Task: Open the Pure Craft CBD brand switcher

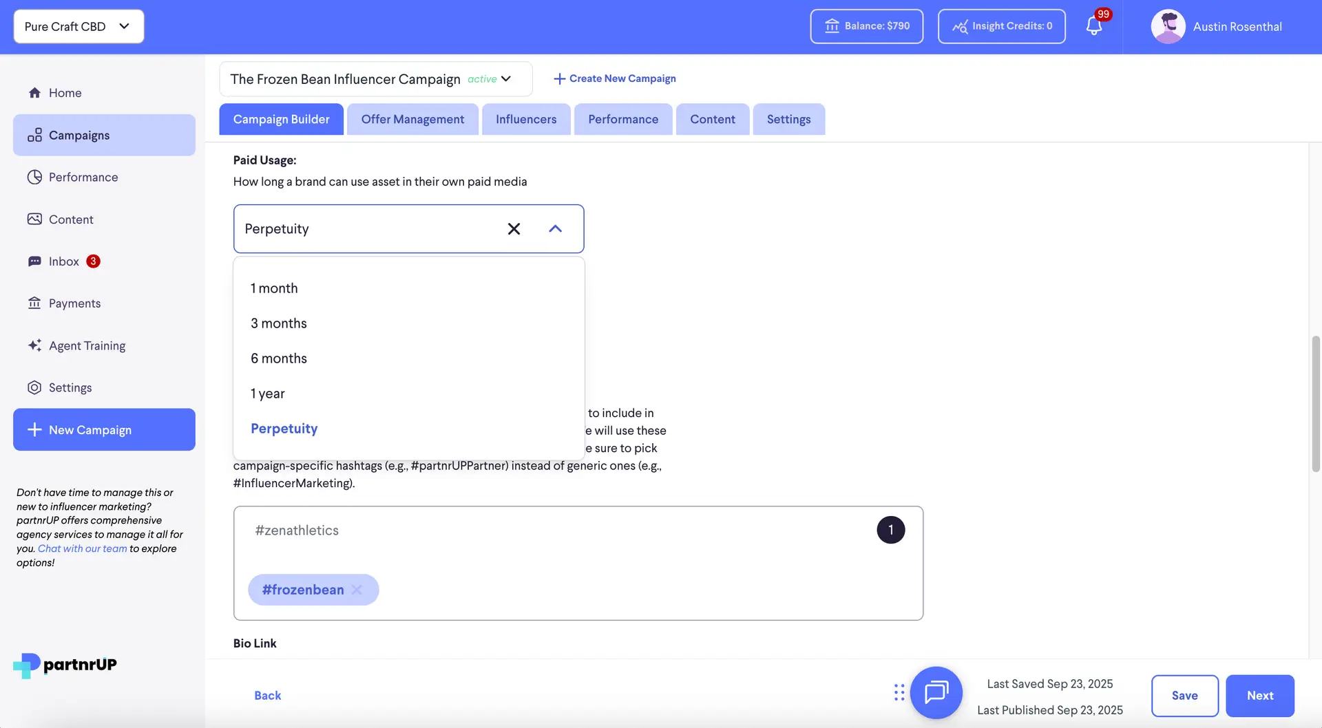Action: click(78, 26)
